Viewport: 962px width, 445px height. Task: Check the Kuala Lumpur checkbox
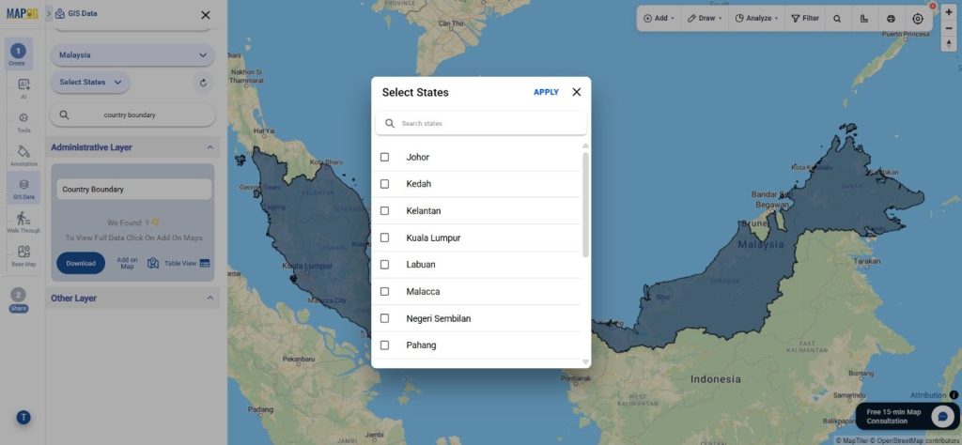pos(384,238)
